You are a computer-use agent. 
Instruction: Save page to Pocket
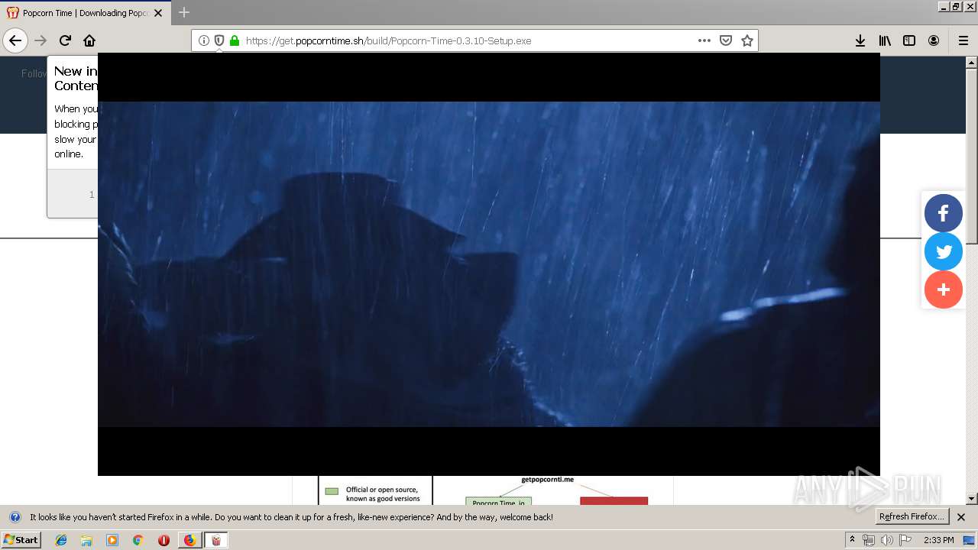click(x=726, y=40)
